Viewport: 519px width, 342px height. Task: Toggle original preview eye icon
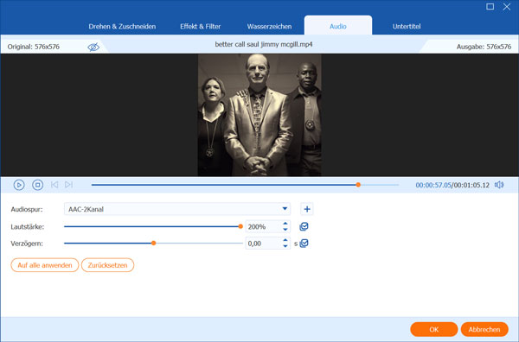[93, 47]
